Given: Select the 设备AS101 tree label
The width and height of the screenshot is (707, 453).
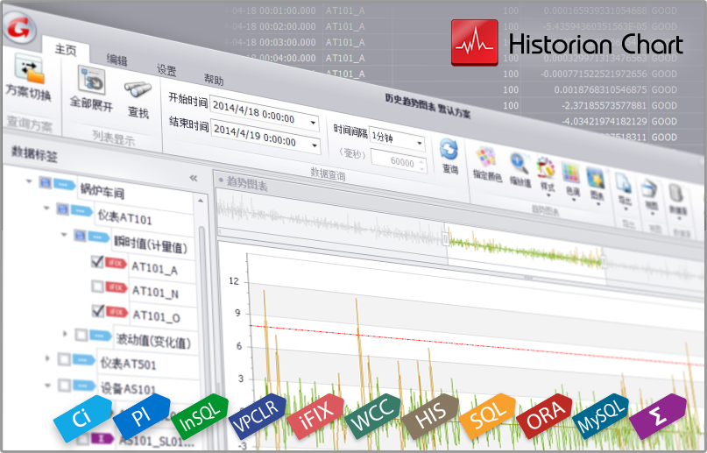Looking at the screenshot, I should 128,388.
